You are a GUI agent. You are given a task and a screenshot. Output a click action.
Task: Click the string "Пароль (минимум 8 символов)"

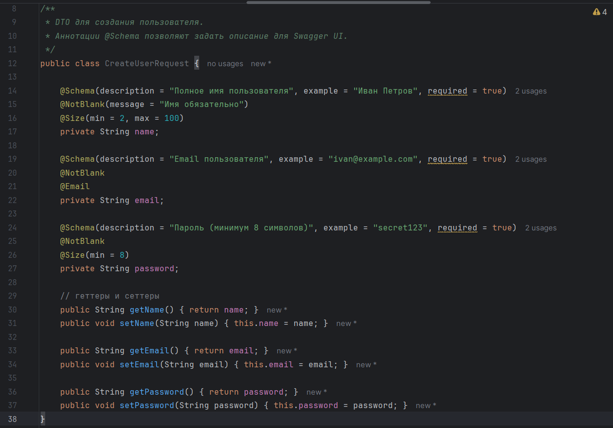242,228
